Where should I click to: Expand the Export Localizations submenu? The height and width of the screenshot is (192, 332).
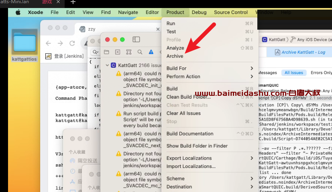point(210,158)
